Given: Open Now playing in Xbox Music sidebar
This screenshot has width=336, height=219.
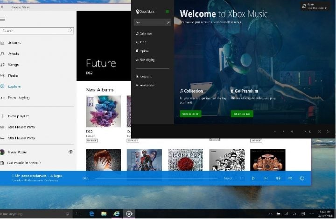Looking at the screenshot, I should click(145, 60).
